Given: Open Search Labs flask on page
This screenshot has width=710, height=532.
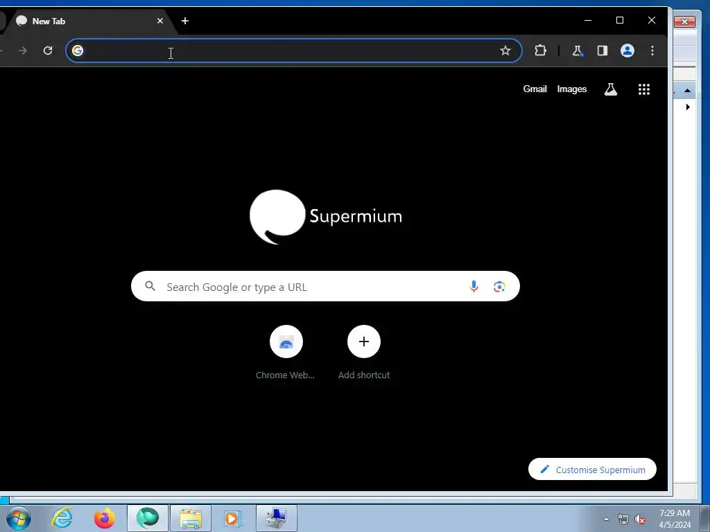Looking at the screenshot, I should [x=610, y=89].
